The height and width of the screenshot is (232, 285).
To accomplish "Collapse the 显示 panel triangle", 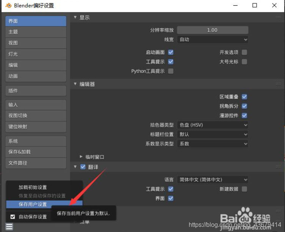I will tap(75, 17).
